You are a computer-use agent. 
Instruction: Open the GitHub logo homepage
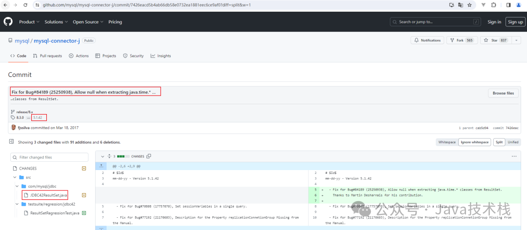8,22
